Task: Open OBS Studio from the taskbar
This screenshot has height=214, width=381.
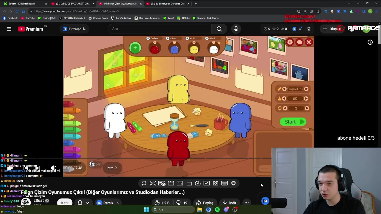Action: (235, 210)
